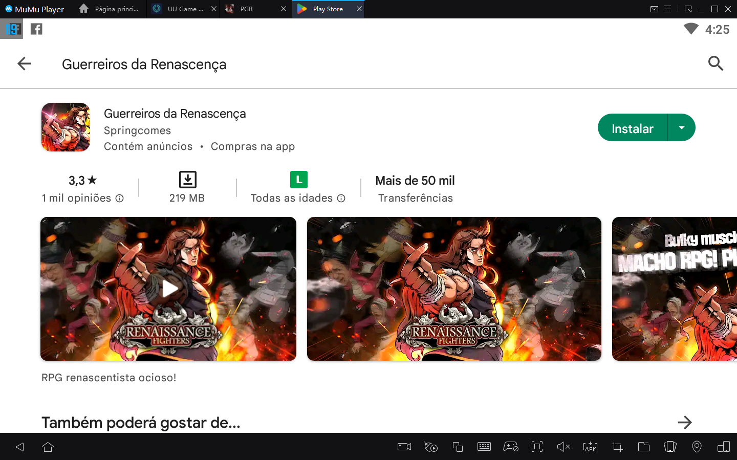Click the Compras na app text
The image size is (737, 460).
click(x=253, y=146)
